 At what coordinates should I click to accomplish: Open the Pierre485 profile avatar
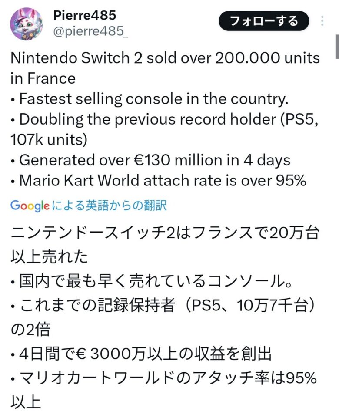coord(27,24)
